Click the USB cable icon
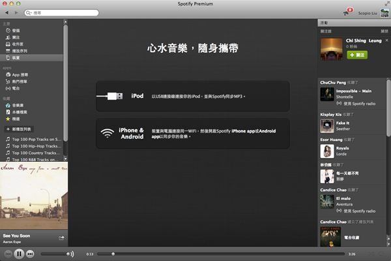 coord(109,96)
